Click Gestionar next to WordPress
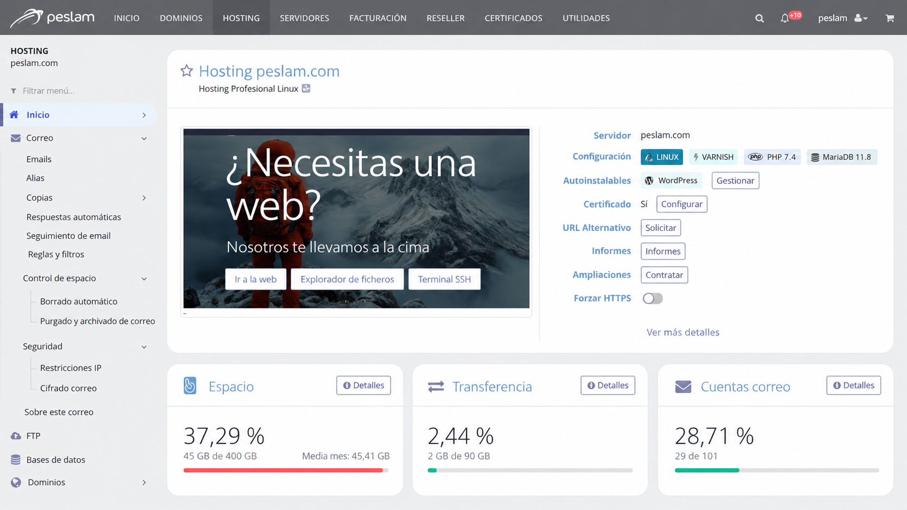Viewport: 907px width, 510px height. click(735, 180)
